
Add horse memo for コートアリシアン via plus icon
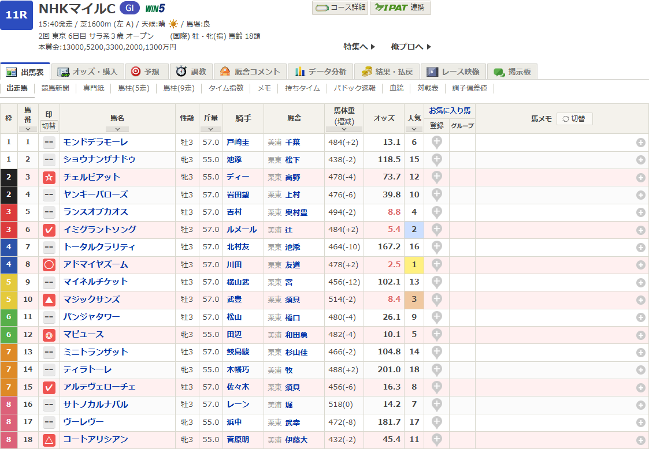[640, 440]
